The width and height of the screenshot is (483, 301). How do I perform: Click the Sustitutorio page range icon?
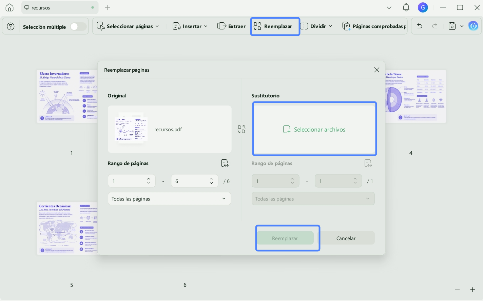click(x=368, y=163)
